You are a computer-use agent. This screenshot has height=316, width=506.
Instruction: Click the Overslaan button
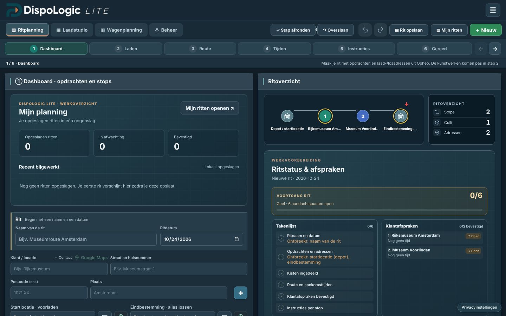click(335, 30)
